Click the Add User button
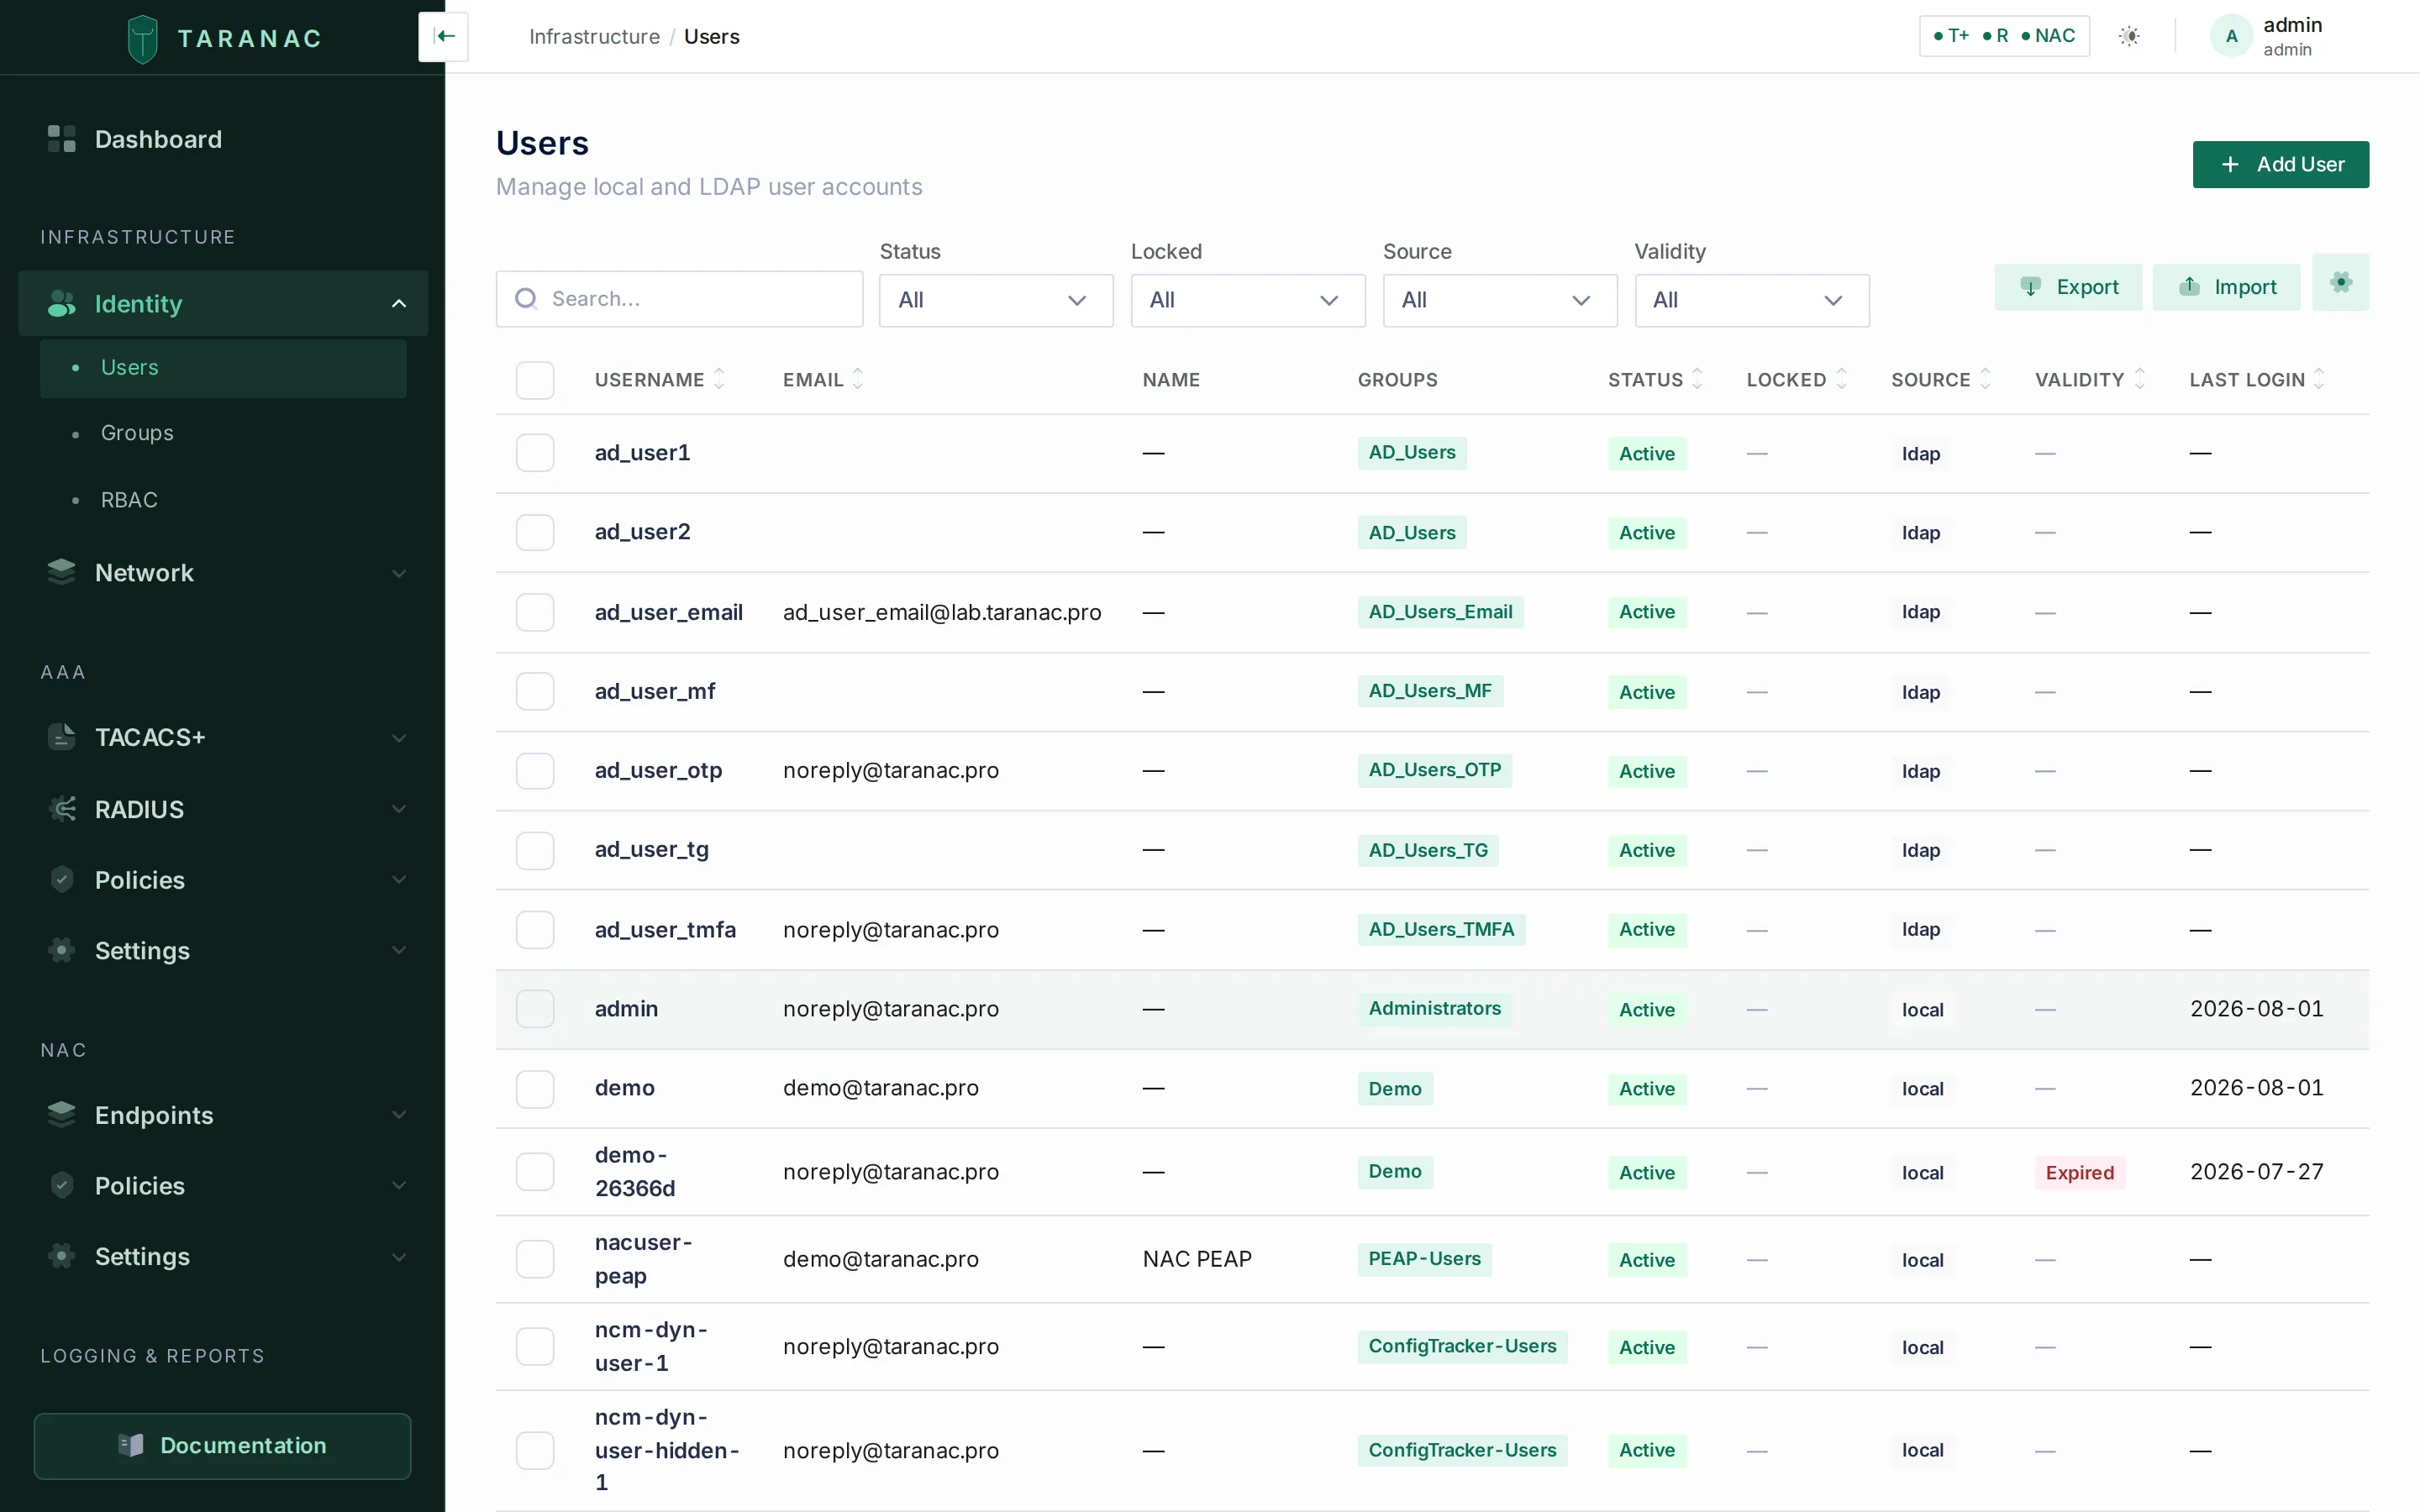This screenshot has width=2420, height=1512. tap(2280, 164)
